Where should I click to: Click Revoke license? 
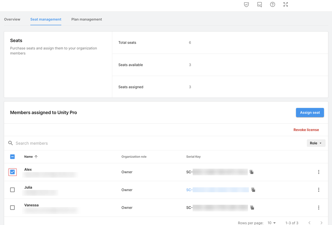coord(306,130)
